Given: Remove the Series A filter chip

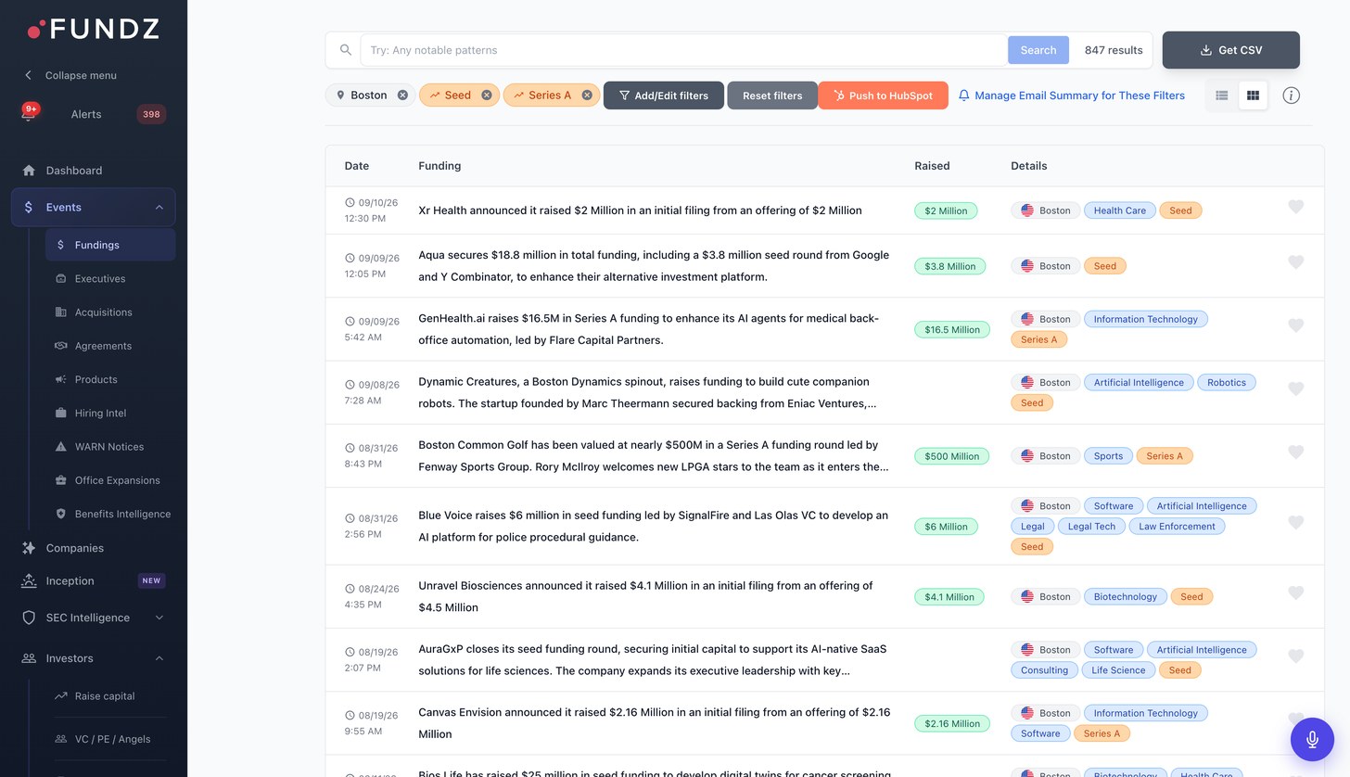Looking at the screenshot, I should [x=587, y=96].
